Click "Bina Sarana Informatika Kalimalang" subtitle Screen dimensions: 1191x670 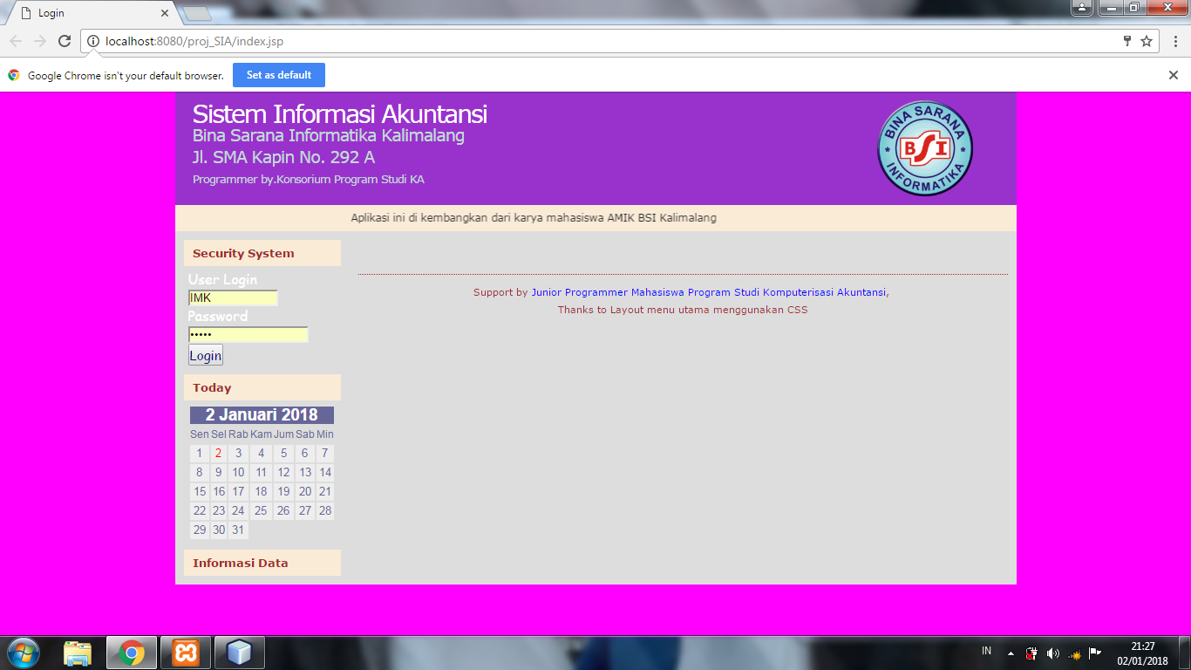point(329,136)
